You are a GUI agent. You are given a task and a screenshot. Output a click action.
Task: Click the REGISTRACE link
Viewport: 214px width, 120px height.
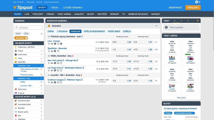click(175, 8)
